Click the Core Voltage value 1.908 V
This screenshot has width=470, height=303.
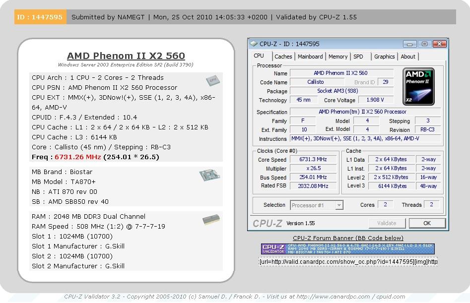375,100
